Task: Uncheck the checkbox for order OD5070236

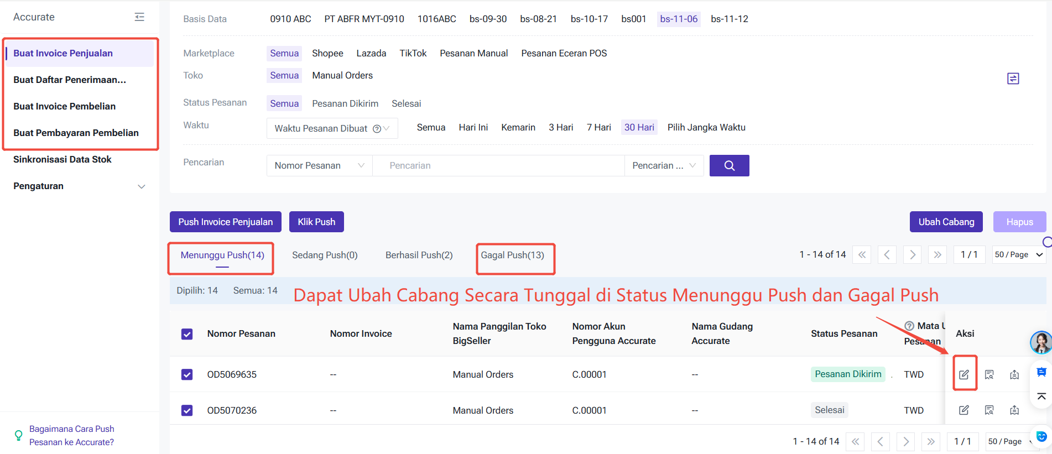Action: (187, 410)
